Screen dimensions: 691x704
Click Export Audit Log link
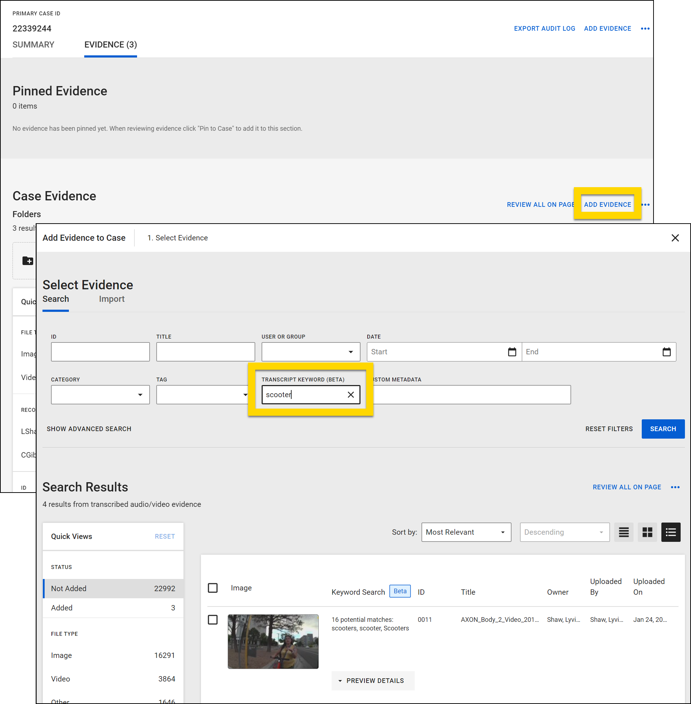pyautogui.click(x=544, y=29)
